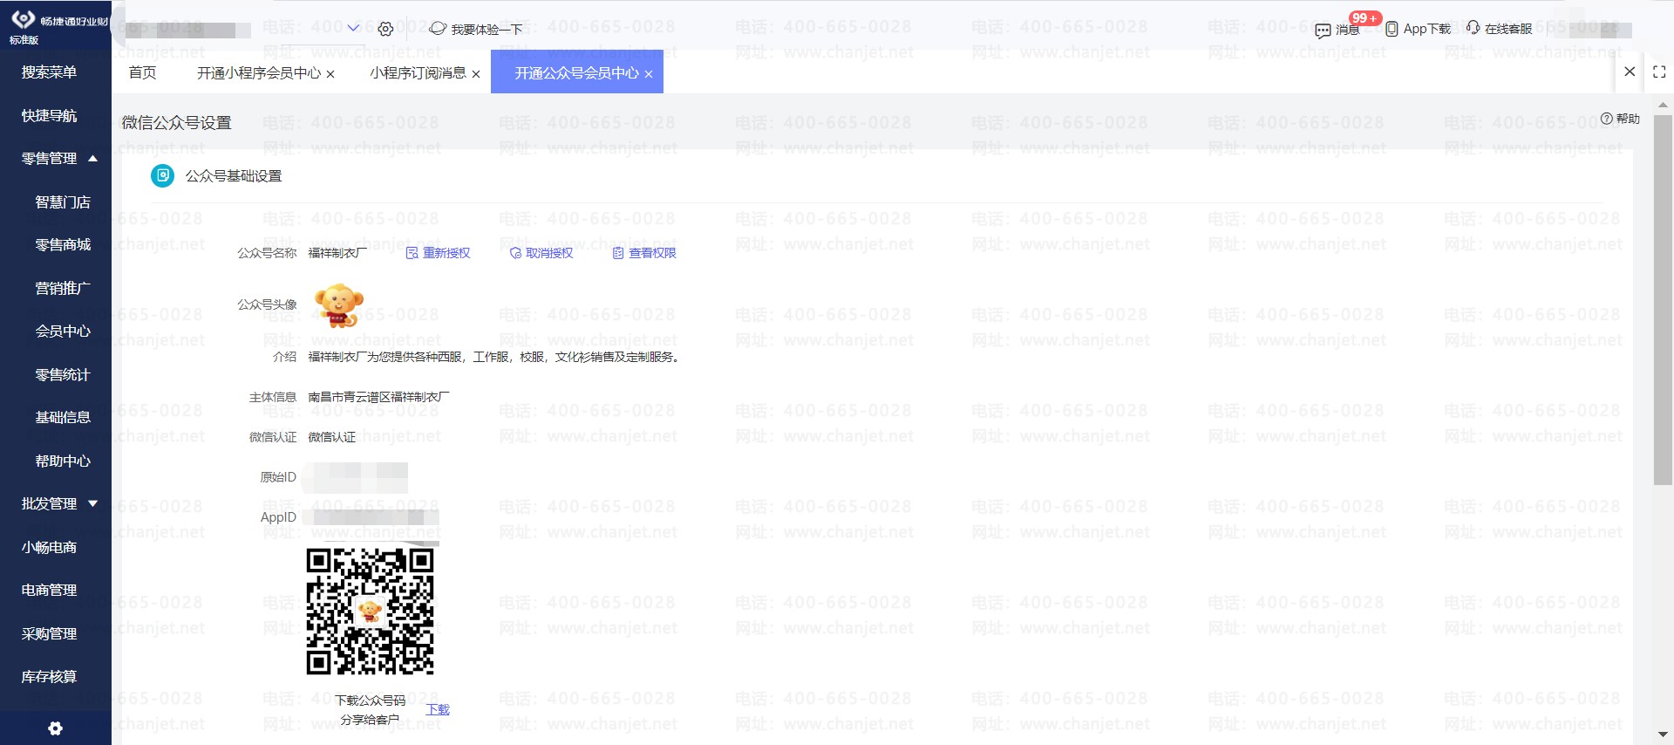This screenshot has width=1674, height=745.
Task: Click the scrollbar up arrow
Action: point(1663,103)
